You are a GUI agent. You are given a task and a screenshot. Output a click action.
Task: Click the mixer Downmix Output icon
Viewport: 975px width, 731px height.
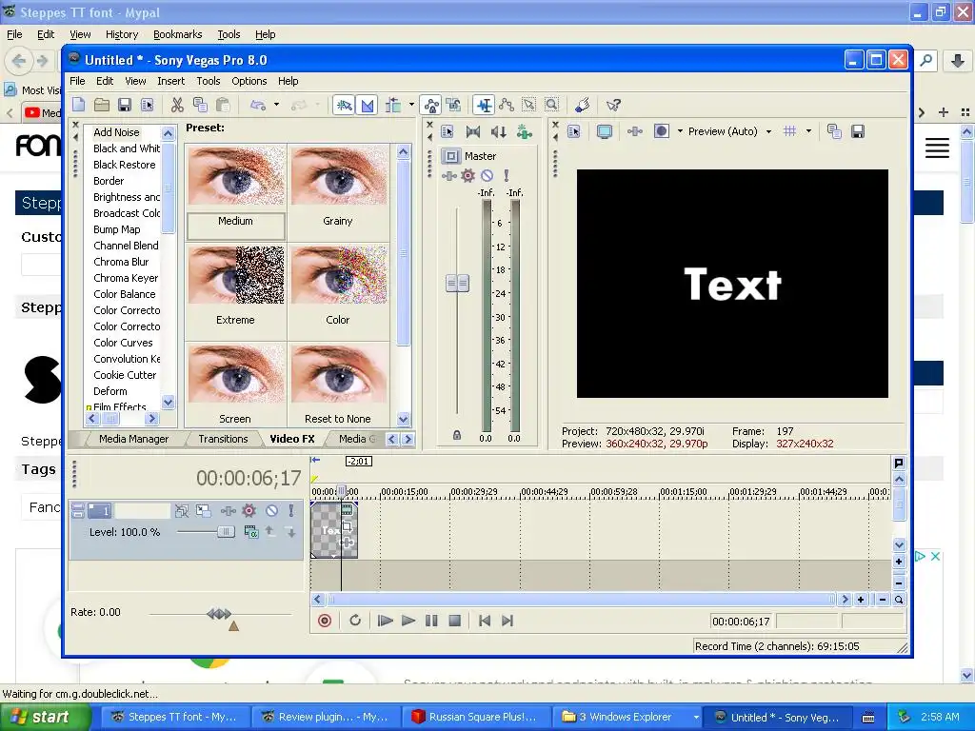472,131
